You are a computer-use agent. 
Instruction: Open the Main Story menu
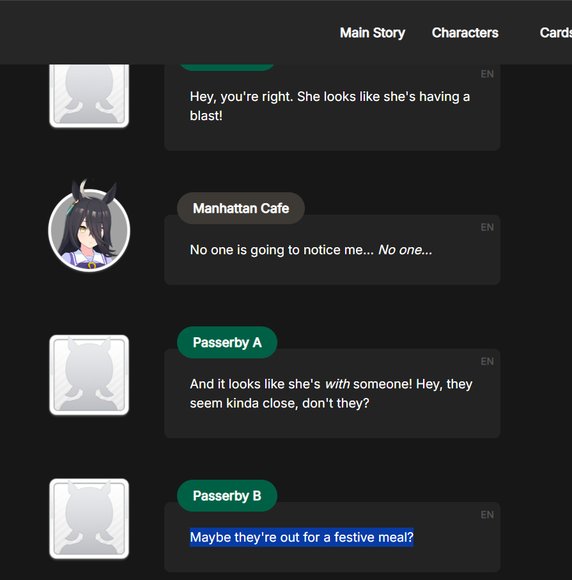372,33
